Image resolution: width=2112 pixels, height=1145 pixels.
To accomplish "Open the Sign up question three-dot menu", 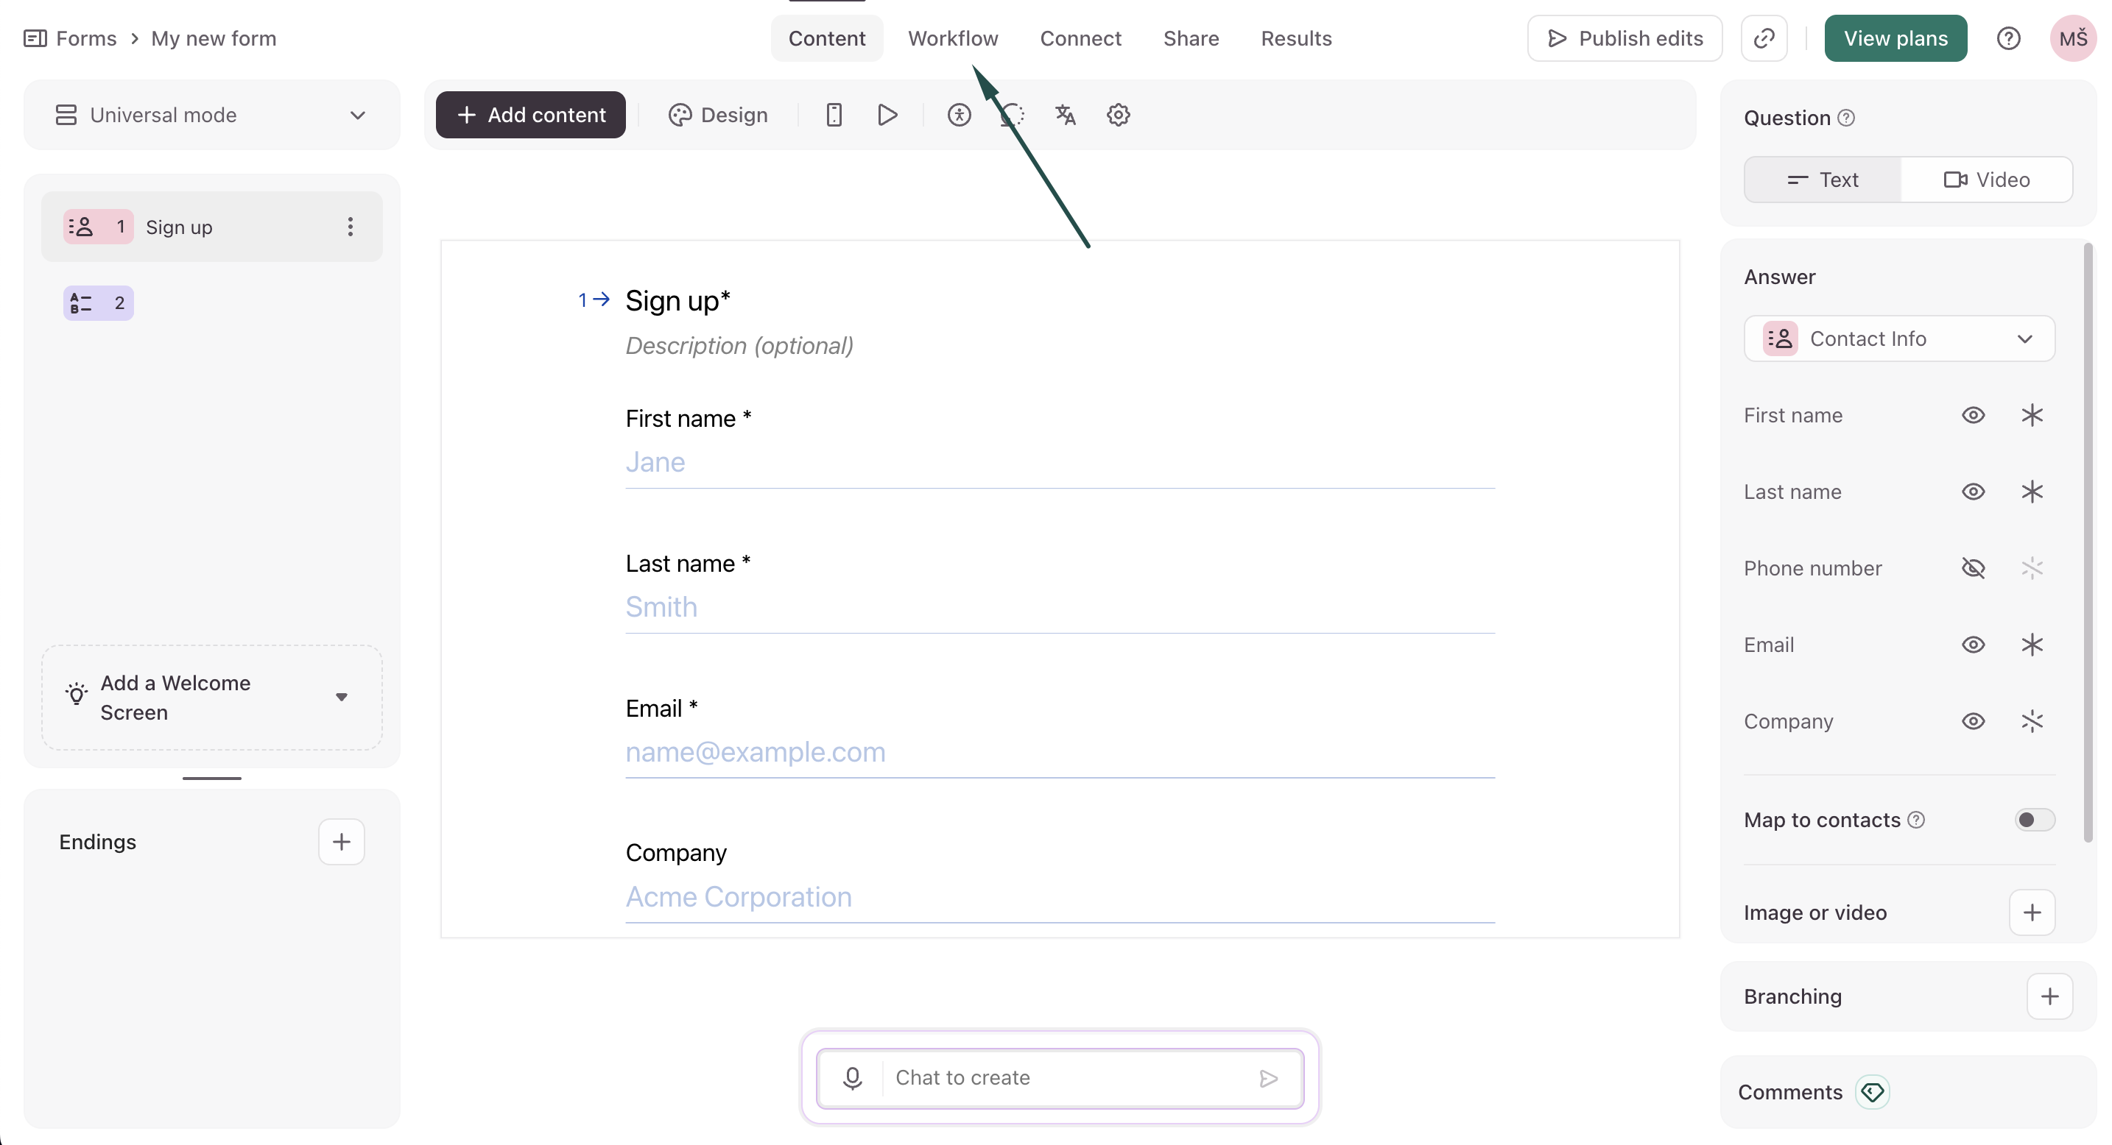I will (x=350, y=227).
